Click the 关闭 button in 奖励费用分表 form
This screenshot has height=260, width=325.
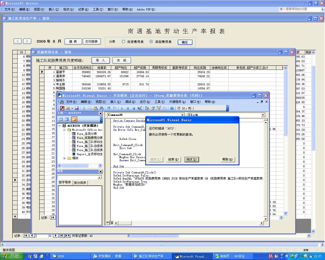pyautogui.click(x=122, y=60)
